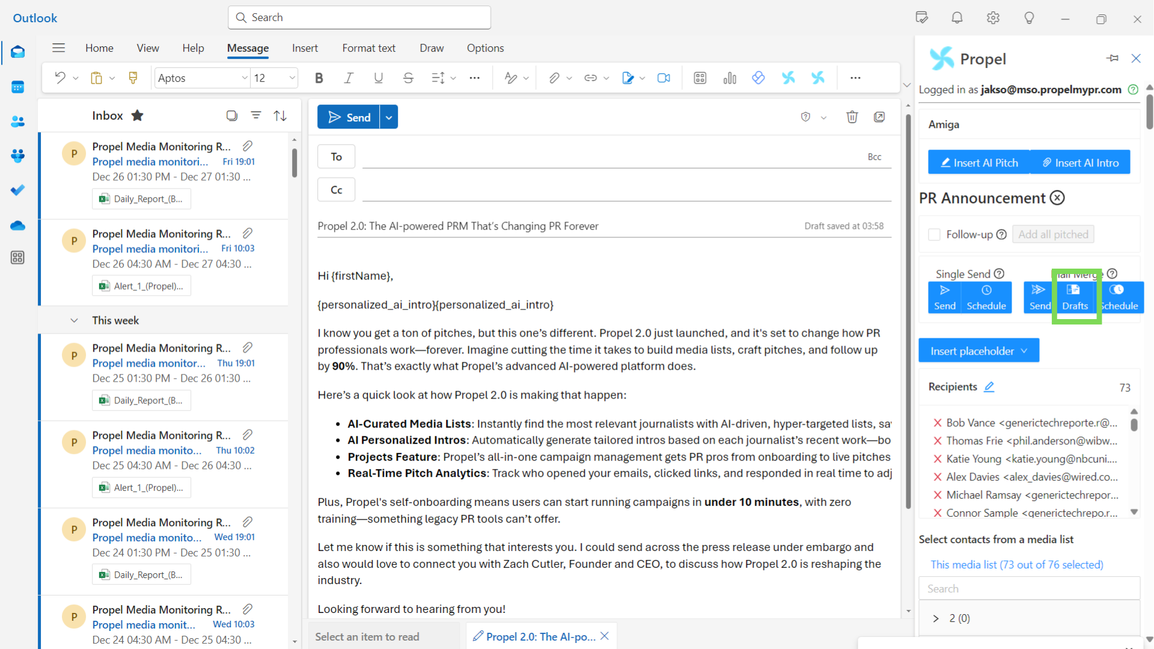Open OneDrive cloud icon in the sidebar
Screen dimensions: 1154x649
click(17, 225)
